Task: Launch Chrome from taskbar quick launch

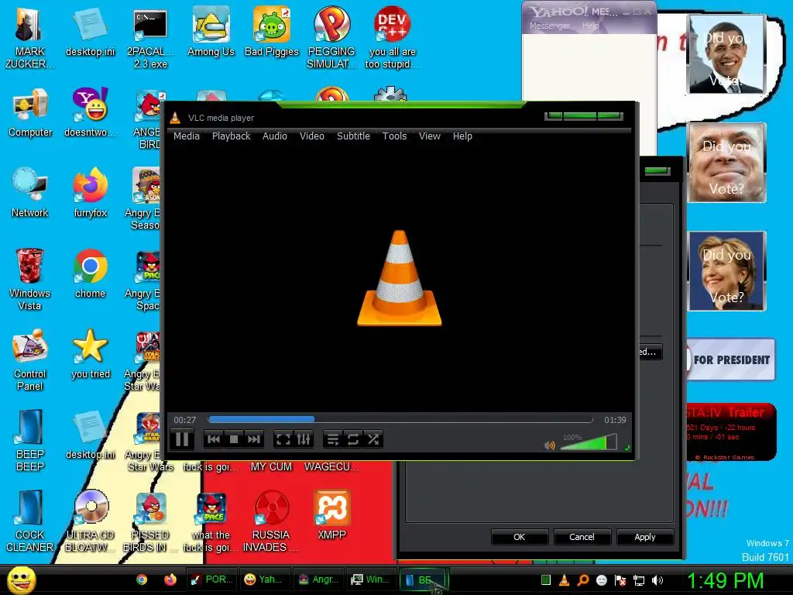Action: tap(142, 580)
